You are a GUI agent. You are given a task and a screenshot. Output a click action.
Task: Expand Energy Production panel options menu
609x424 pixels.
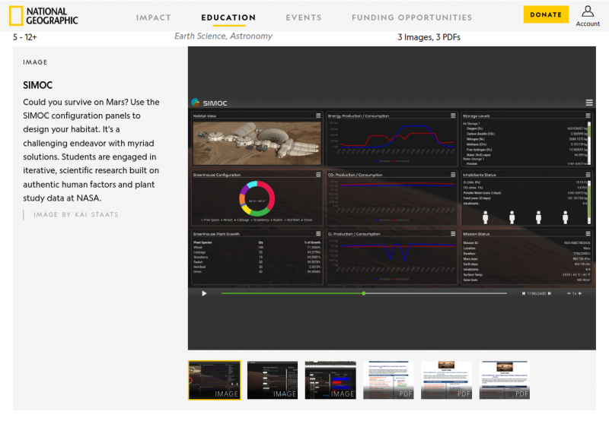(x=453, y=116)
